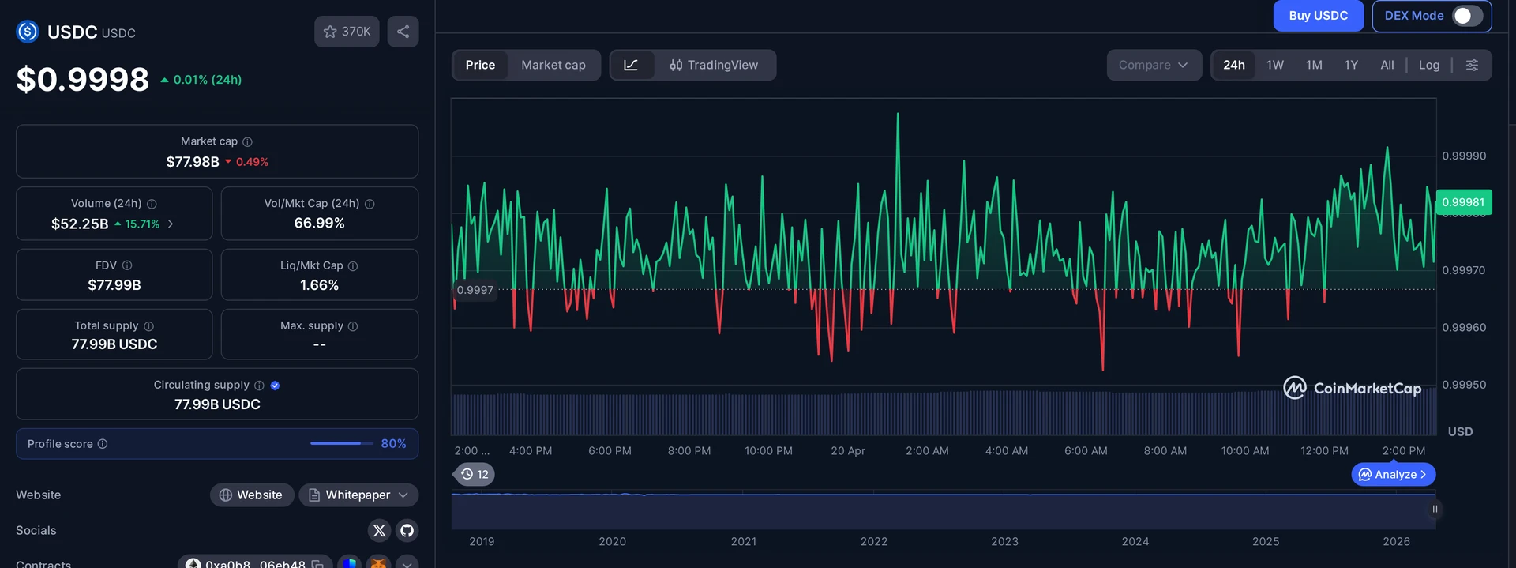Click the Circulating supply info icon
1516x568 pixels.
259,386
